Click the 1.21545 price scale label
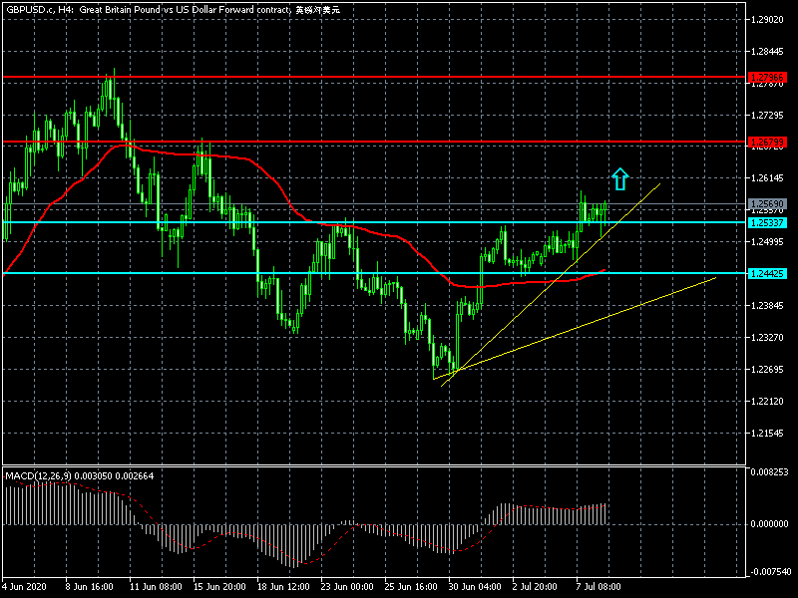 tap(767, 434)
